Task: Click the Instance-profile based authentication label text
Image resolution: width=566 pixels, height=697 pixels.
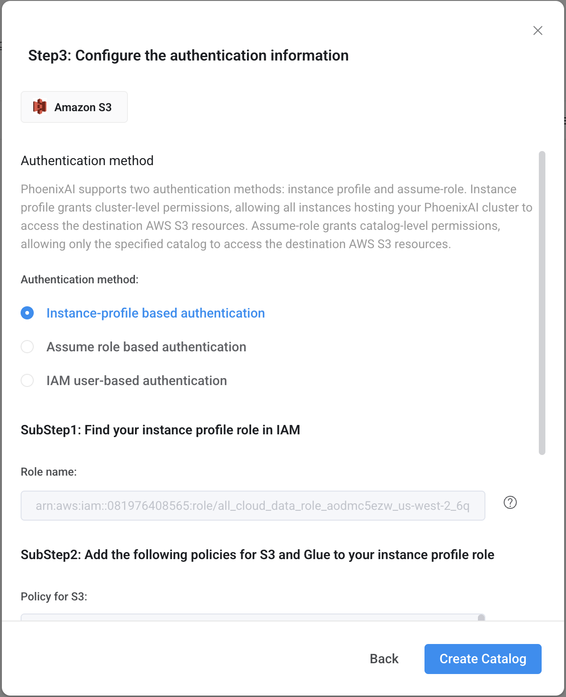Action: click(x=156, y=313)
